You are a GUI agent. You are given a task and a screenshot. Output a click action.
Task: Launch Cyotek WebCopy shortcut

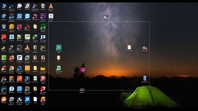point(12,28)
